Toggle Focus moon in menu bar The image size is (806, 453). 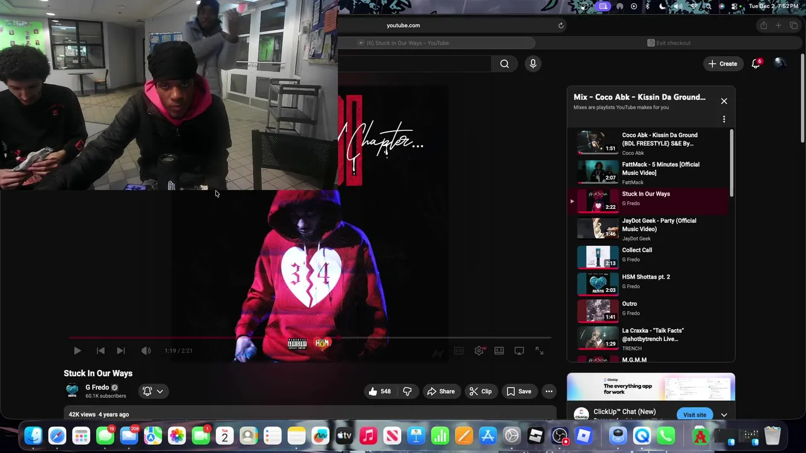tap(662, 6)
